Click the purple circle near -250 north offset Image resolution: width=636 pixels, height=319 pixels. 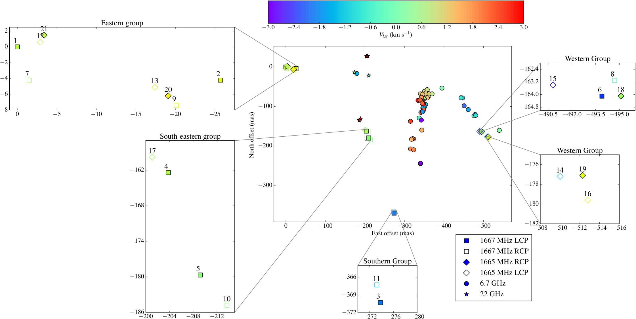coord(420,163)
